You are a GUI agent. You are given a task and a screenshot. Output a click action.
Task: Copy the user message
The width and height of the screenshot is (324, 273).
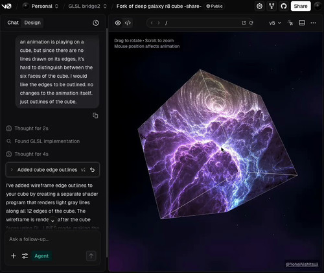click(x=95, y=115)
